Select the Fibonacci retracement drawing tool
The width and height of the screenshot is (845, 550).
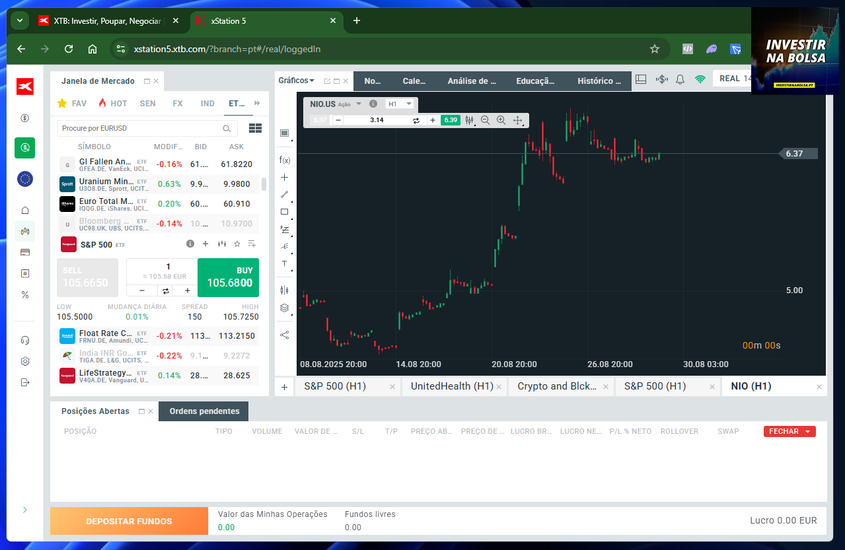click(x=285, y=229)
